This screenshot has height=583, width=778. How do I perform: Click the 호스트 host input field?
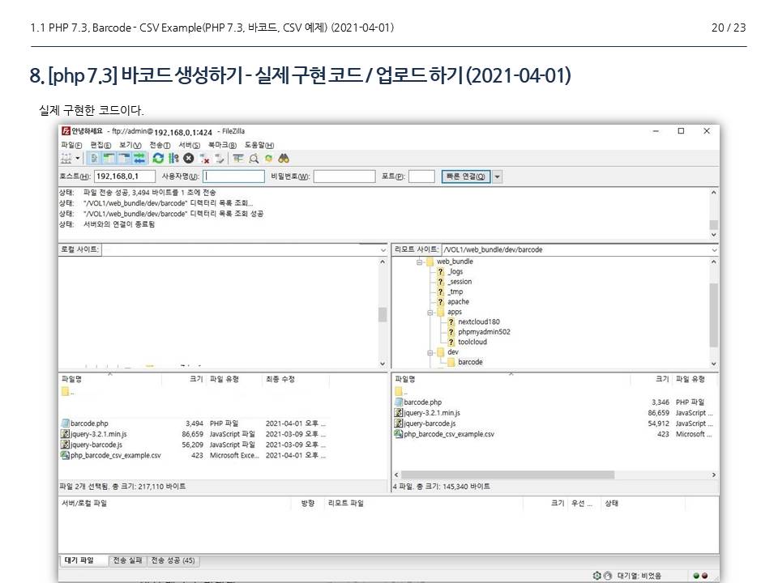click(125, 177)
